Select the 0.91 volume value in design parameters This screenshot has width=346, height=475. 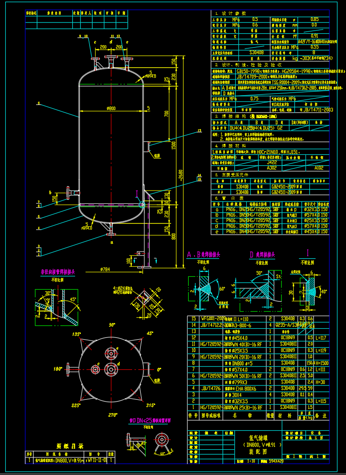pyautogui.click(x=315, y=36)
